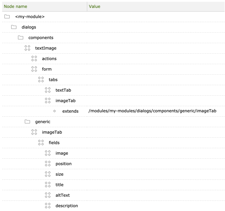
Task: Click the folder icon next to dialogs
Action: tap(14, 27)
